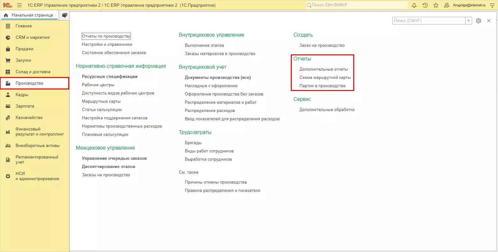Open Выработка сотрудников link
The width and height of the screenshot is (498, 252).
[x=209, y=159]
